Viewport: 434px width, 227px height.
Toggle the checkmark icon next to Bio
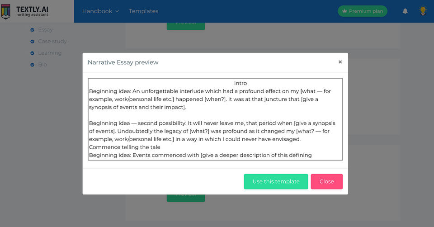coord(32,65)
